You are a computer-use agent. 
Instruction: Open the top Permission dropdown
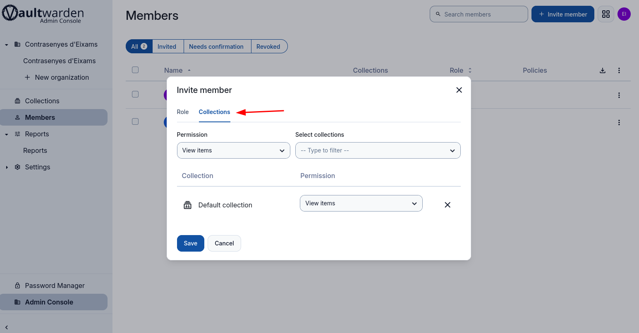(x=234, y=150)
